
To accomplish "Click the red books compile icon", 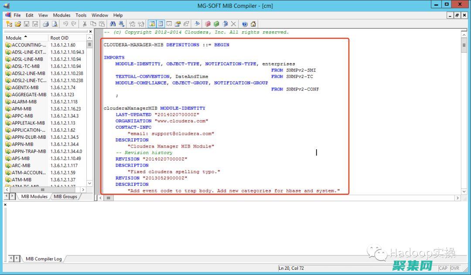I will click(x=208, y=24).
